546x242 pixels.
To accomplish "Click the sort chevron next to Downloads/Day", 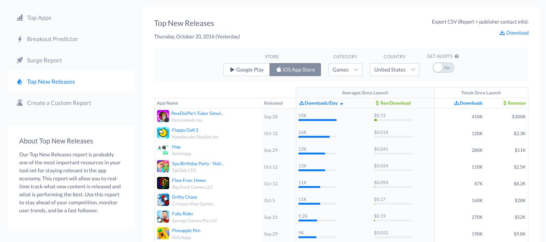I will (341, 104).
